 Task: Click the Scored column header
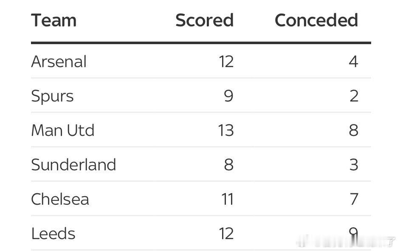[x=205, y=20]
